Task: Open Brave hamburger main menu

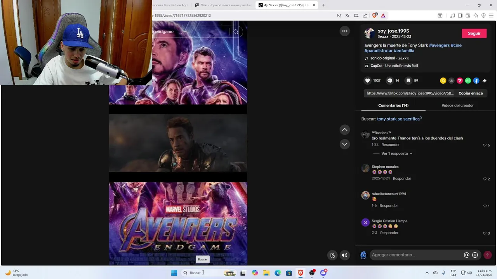Action: (x=491, y=15)
